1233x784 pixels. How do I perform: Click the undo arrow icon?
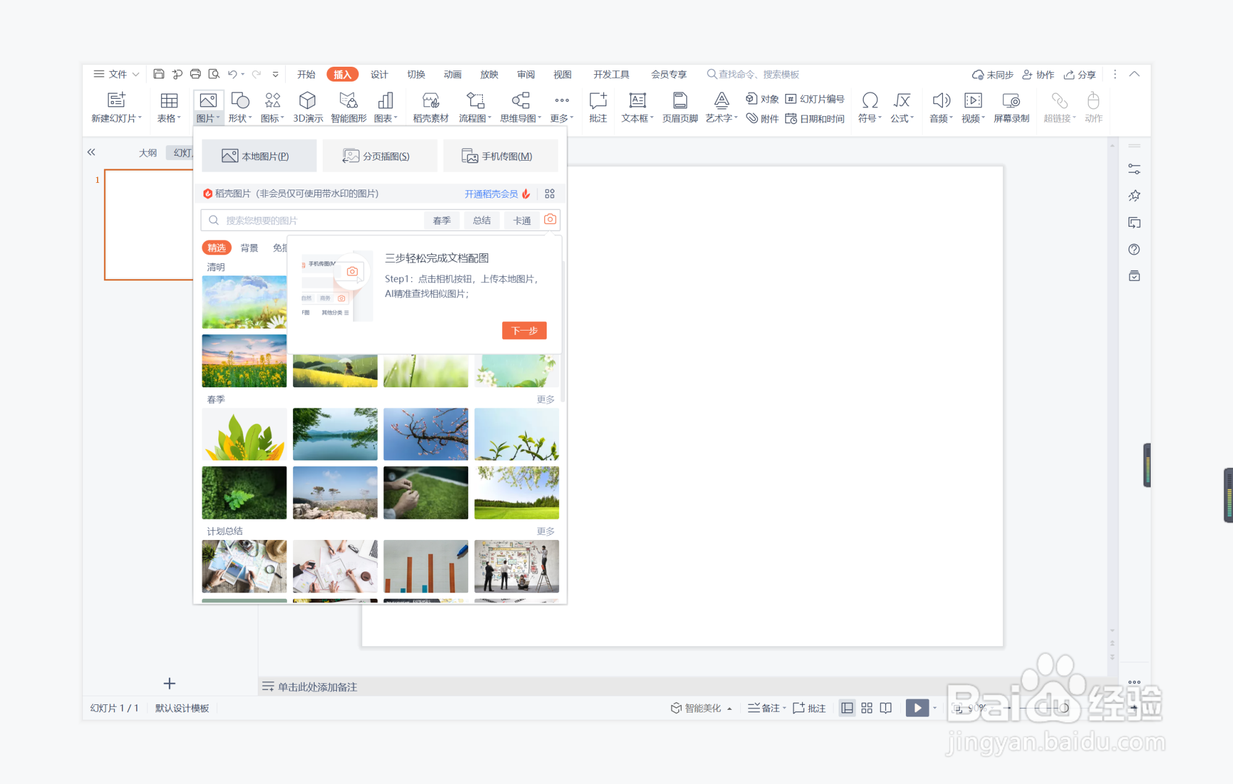pyautogui.click(x=233, y=74)
